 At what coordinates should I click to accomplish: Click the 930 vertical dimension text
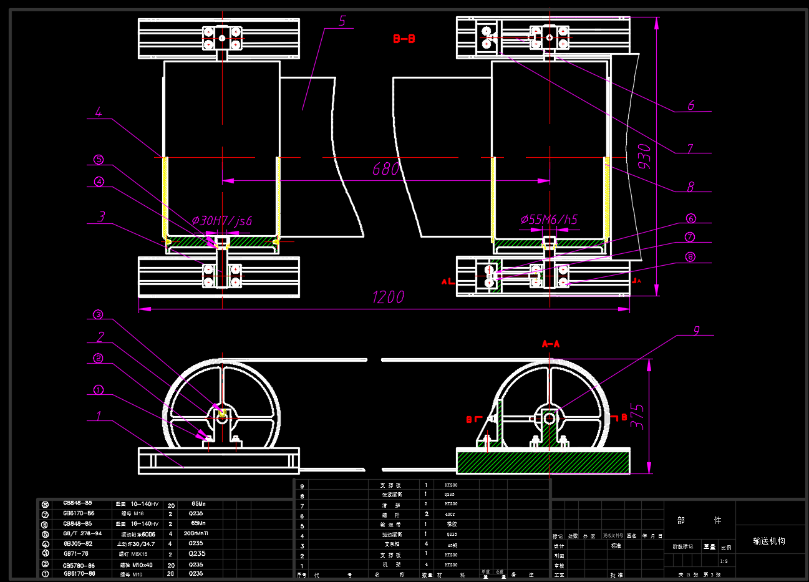pos(644,157)
